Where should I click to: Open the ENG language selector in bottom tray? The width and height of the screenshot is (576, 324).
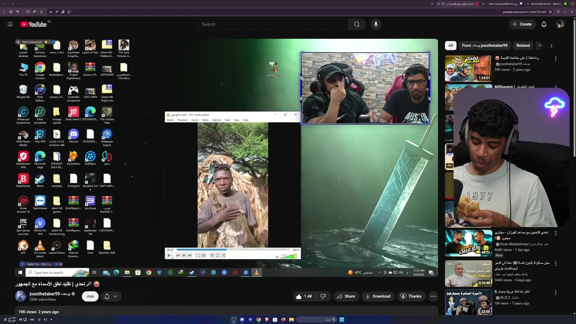click(x=31, y=319)
